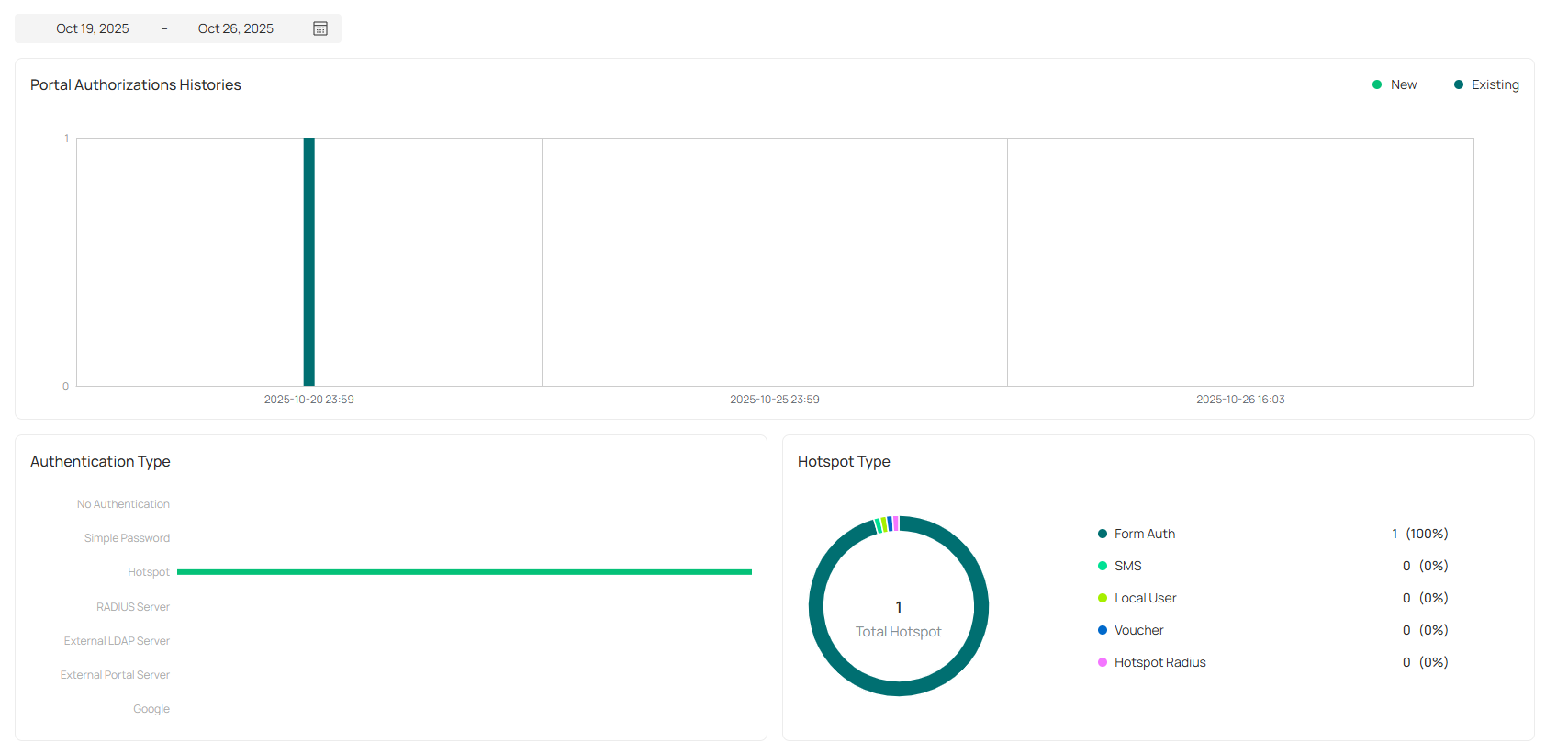Screen dimensions: 1557x754
Task: Toggle Form Auth legend entry
Action: click(x=1137, y=534)
